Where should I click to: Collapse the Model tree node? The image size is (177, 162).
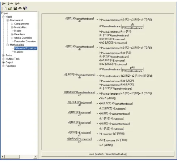coord(3,17)
